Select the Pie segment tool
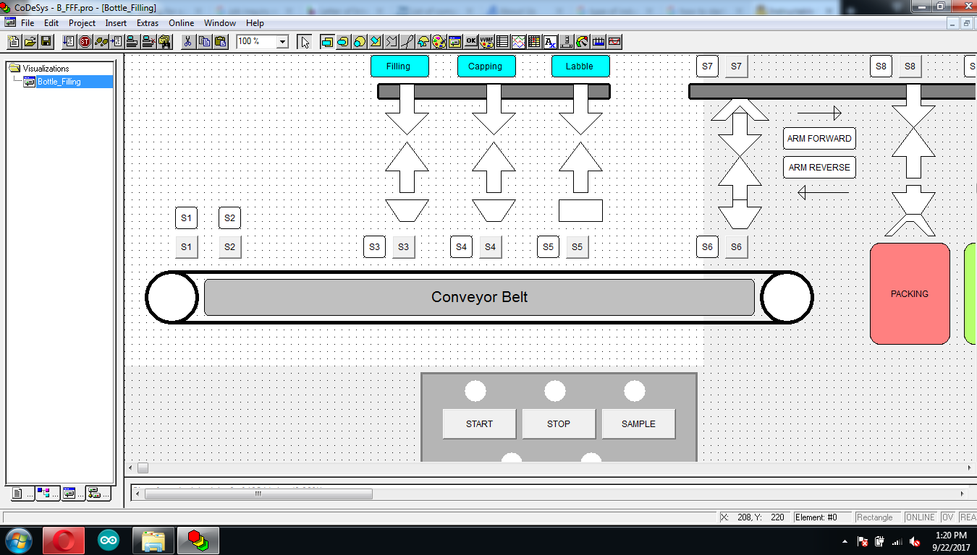Screen dimensions: 977x555 [421, 41]
